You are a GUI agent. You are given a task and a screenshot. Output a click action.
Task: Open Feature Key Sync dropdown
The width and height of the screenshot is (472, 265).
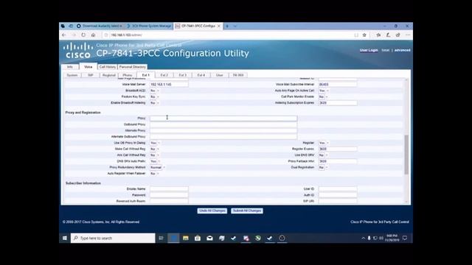[x=155, y=96]
